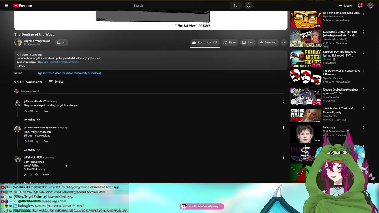Like @RandomHaloFan57's comment
This screenshot has width=379, height=213.
pyautogui.click(x=25, y=111)
